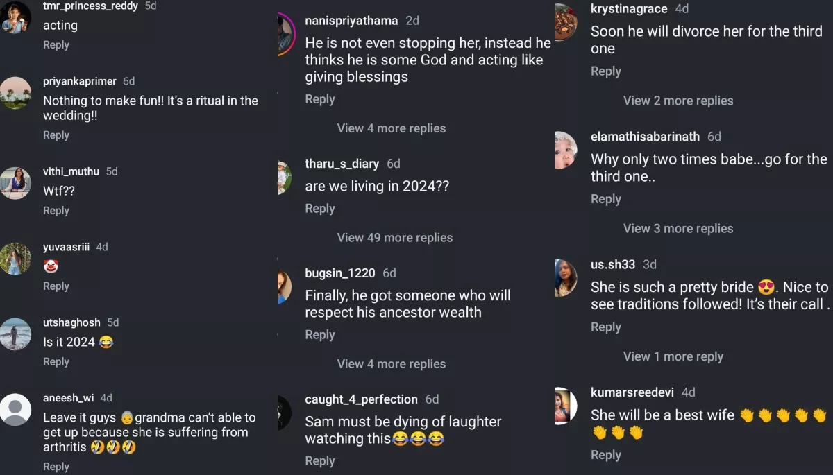The image size is (833, 475).
Task: Expand 1 more reply under us.sh33
Action: tap(673, 356)
